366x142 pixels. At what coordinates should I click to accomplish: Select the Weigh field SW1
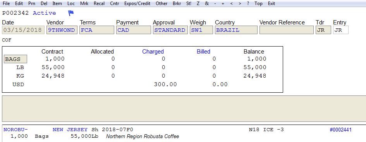click(x=201, y=30)
